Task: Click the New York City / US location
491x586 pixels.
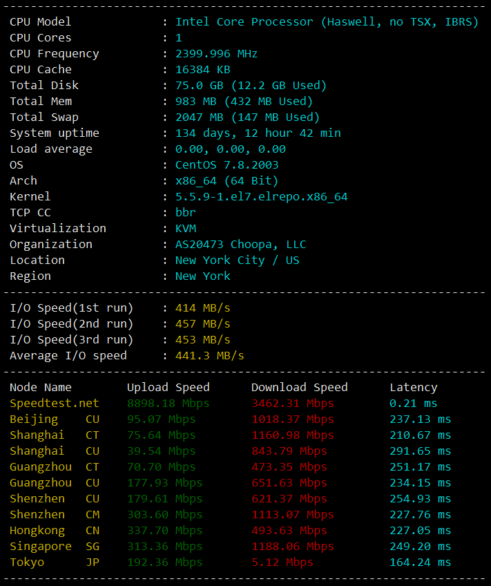Action: (x=237, y=260)
